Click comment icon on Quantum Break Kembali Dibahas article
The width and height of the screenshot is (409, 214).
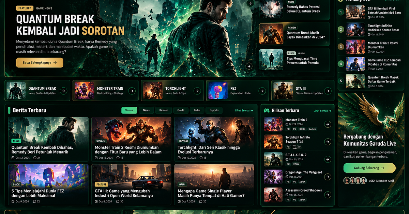(x=34, y=158)
